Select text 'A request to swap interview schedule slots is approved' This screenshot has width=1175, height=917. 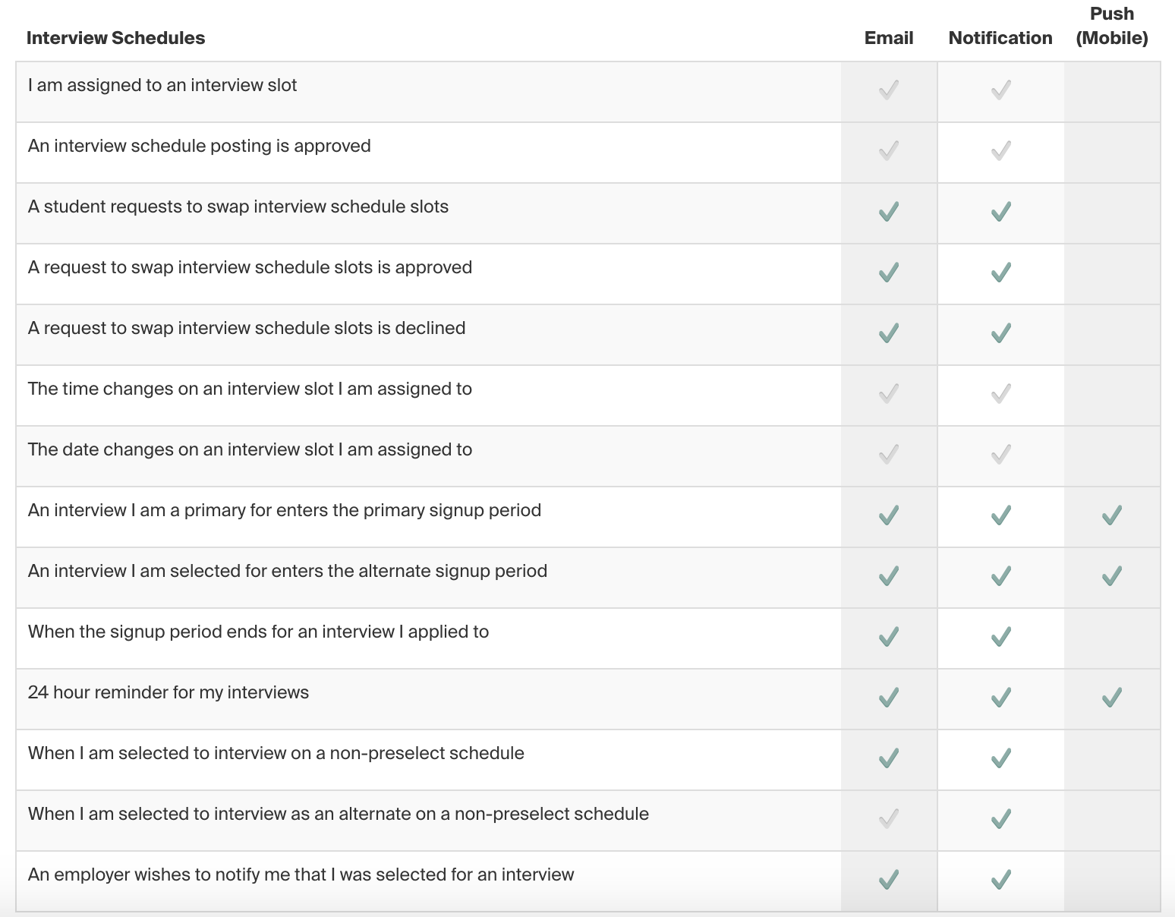point(250,267)
